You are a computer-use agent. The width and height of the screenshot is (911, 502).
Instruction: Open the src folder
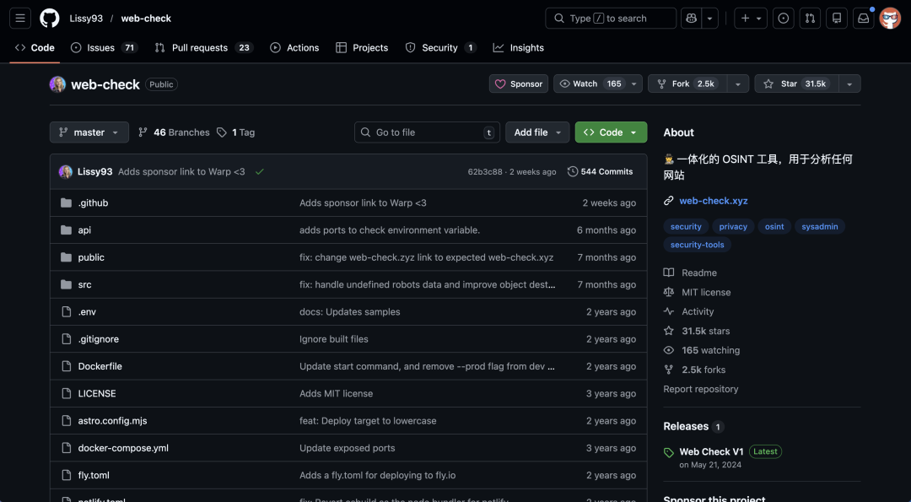[x=85, y=284]
